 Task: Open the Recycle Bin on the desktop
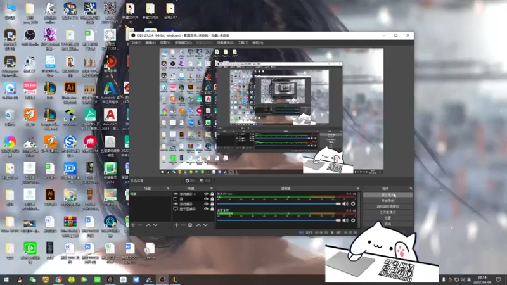click(10, 118)
